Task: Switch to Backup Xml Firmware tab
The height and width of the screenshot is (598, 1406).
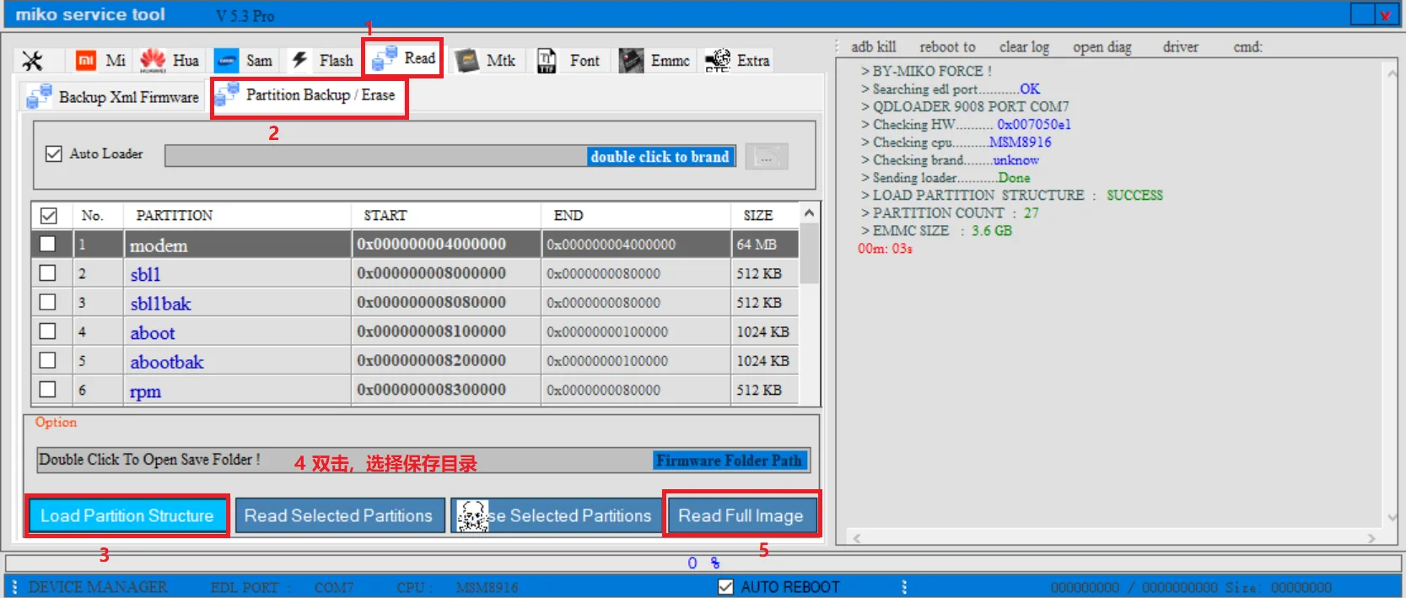Action: pos(113,97)
